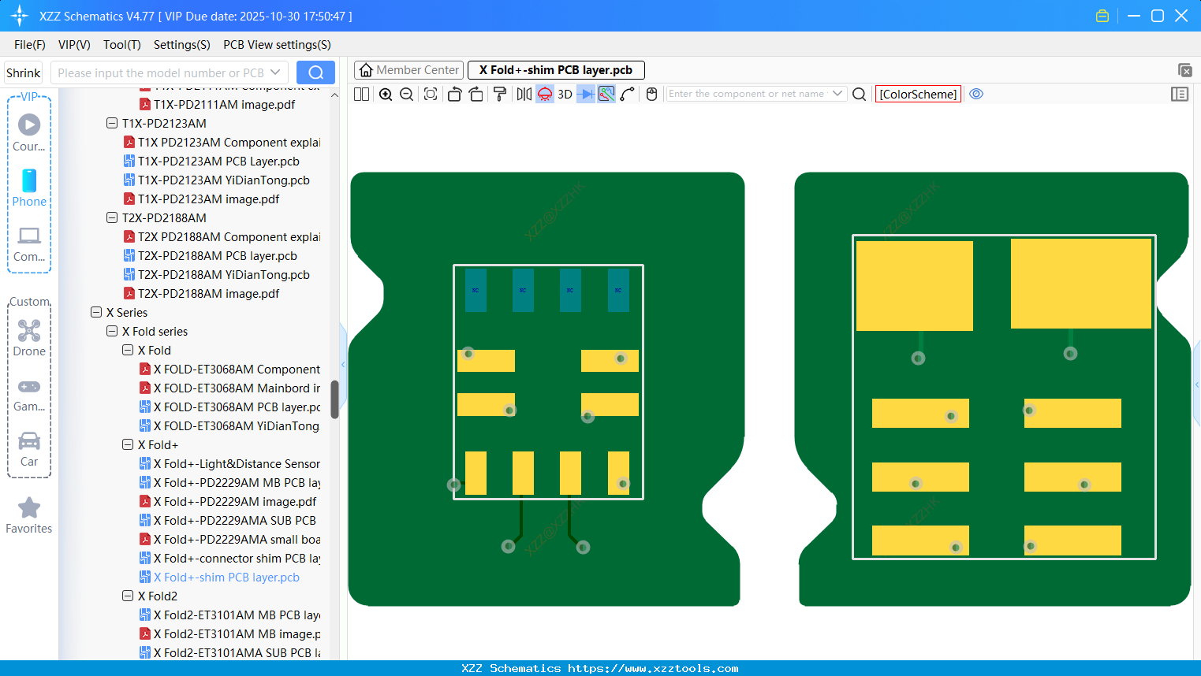The image size is (1201, 676).
Task: Select the diode jump toolbar icon
Action: (584, 94)
